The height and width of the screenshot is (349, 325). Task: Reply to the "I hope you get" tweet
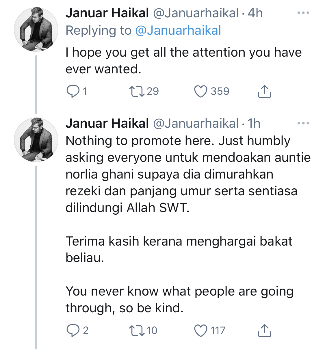(73, 92)
